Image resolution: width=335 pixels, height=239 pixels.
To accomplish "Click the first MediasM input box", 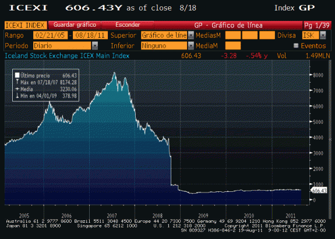I will [x=233, y=35].
